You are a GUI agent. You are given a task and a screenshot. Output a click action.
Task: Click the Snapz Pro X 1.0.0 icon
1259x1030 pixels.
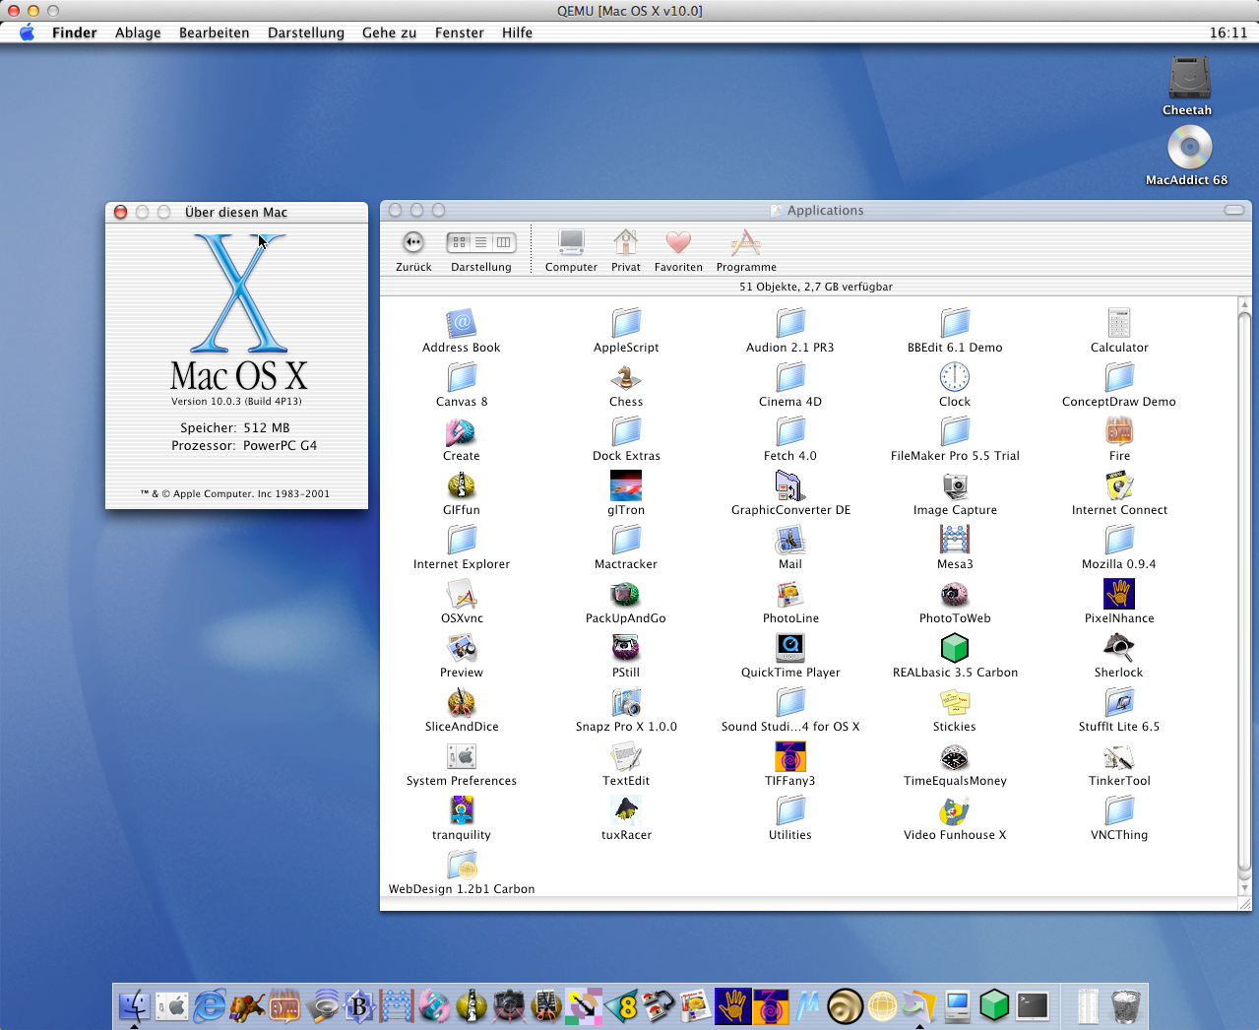[x=626, y=702]
